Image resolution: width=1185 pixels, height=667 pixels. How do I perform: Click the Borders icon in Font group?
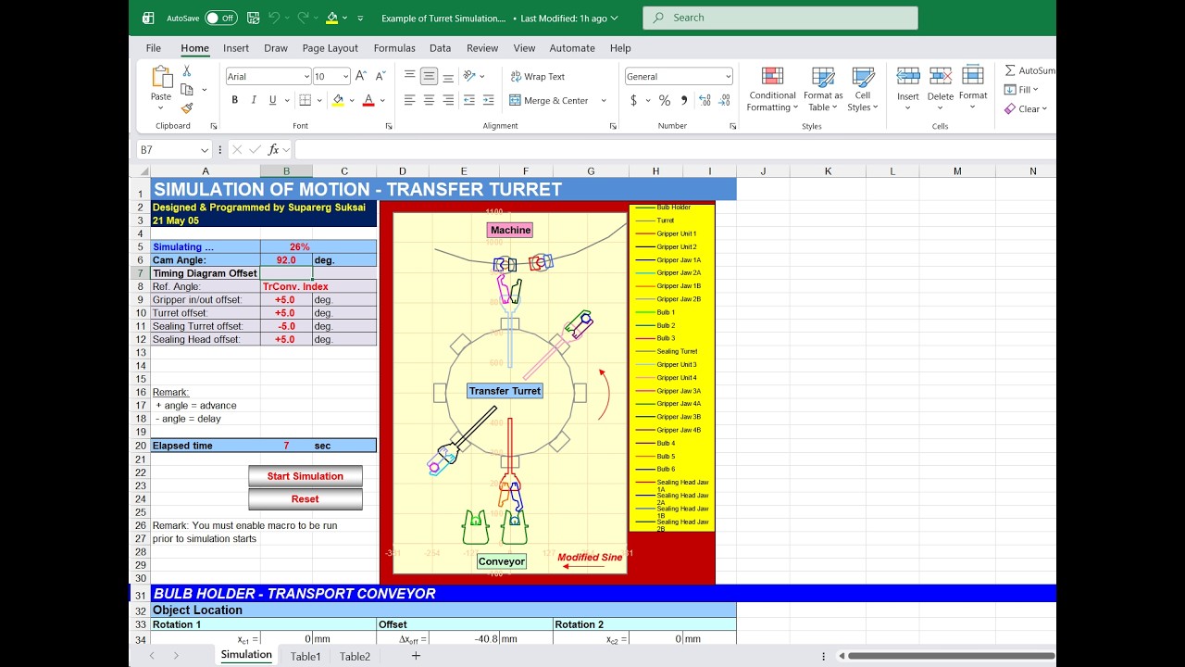[305, 100]
